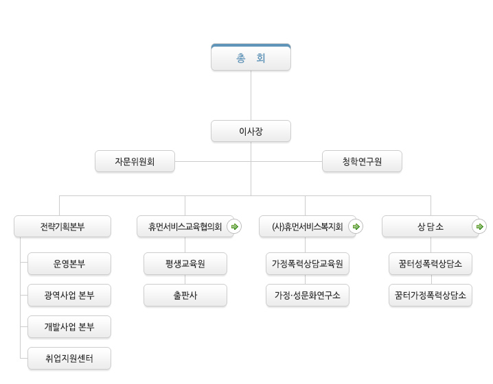This screenshot has width=493, height=384.
Task: Click green arrow icon beside 상담소
Action: point(479,226)
